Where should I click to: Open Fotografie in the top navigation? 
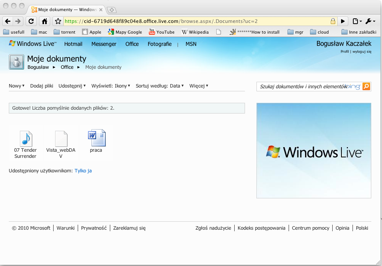pyautogui.click(x=160, y=44)
